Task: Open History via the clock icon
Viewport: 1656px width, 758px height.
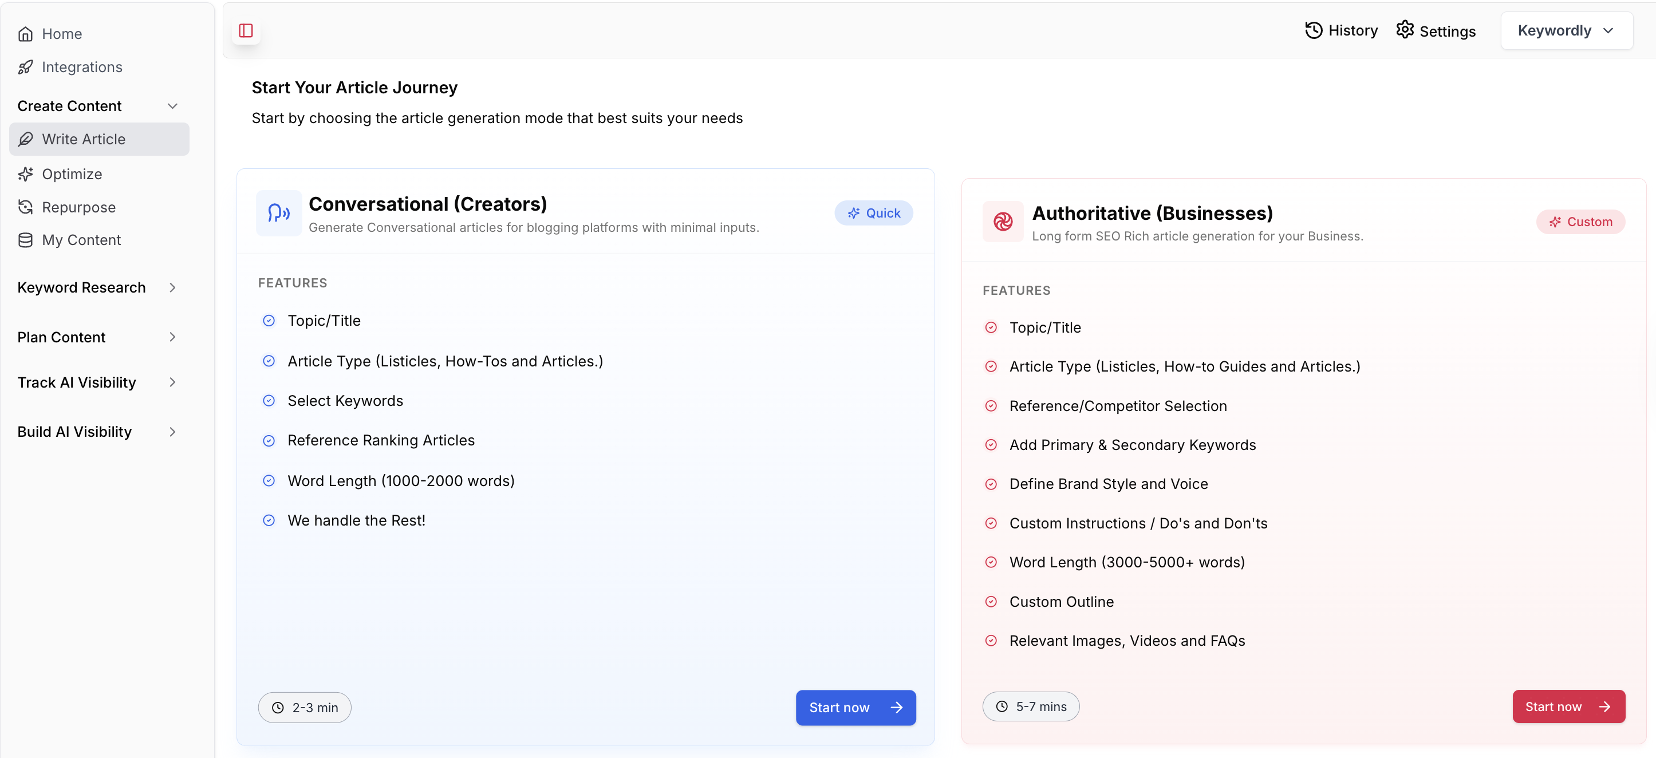Action: pos(1314,30)
